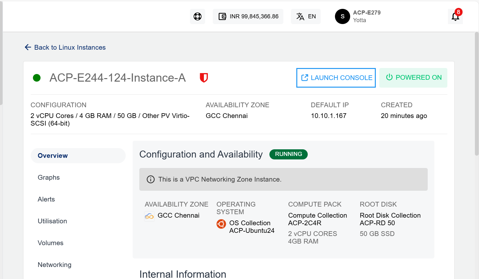Open notifications bell with 8 alerts
Image resolution: width=479 pixels, height=279 pixels.
coord(455,16)
